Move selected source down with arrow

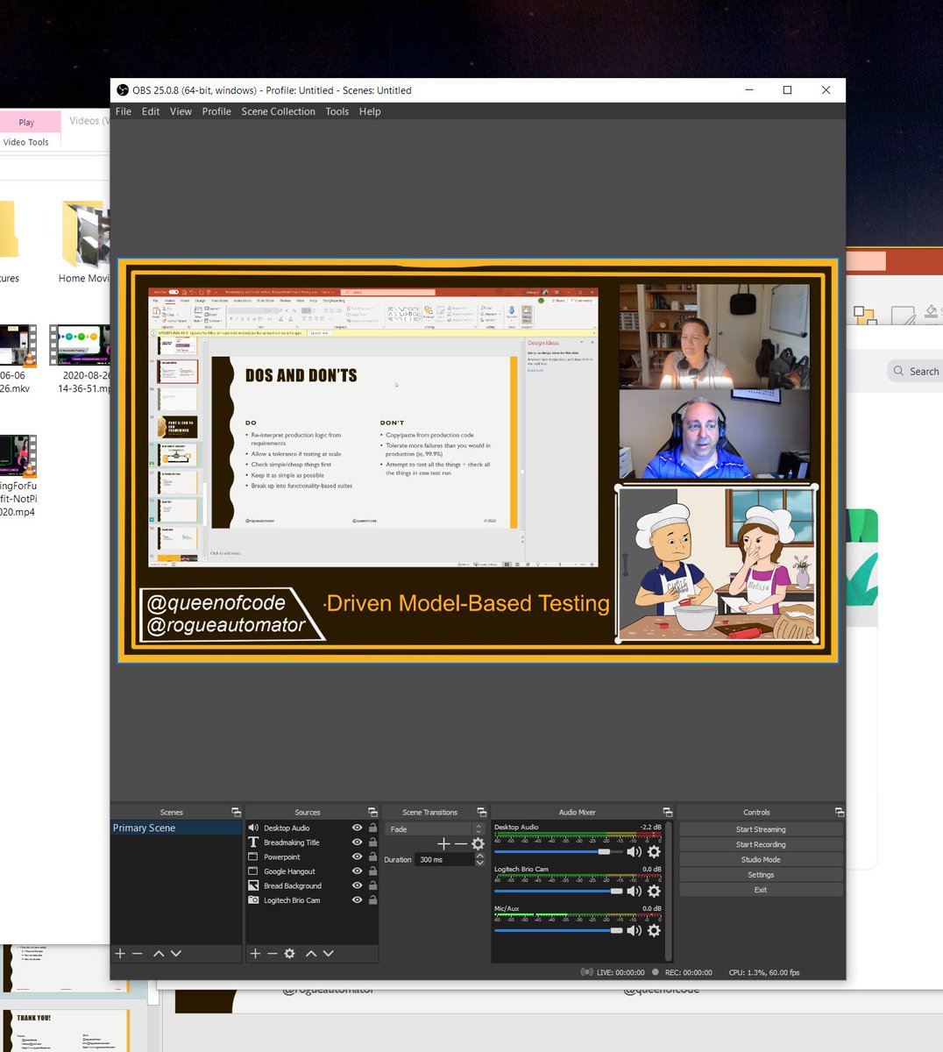329,953
